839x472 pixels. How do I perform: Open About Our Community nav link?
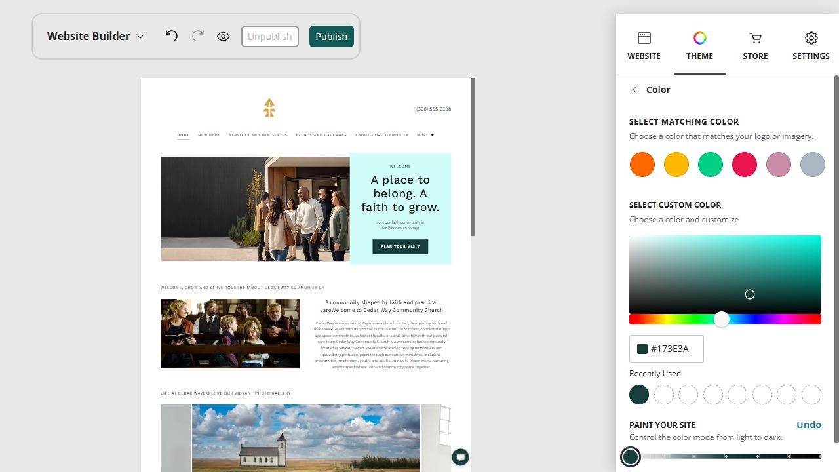(381, 135)
